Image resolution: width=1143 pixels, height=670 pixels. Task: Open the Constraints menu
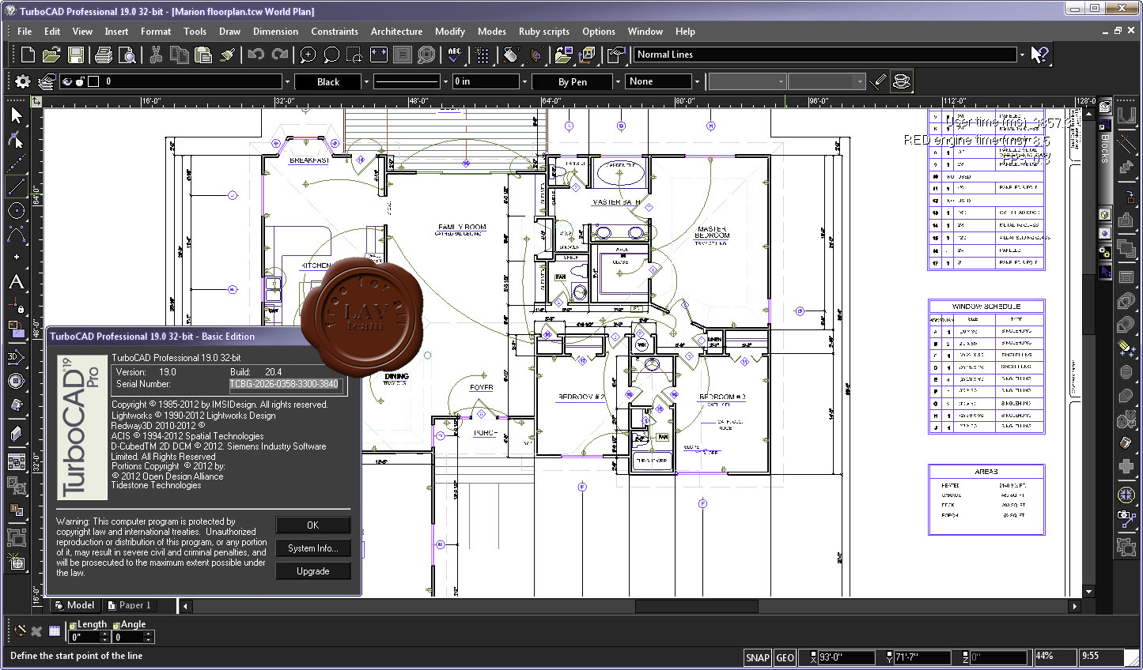click(x=335, y=32)
